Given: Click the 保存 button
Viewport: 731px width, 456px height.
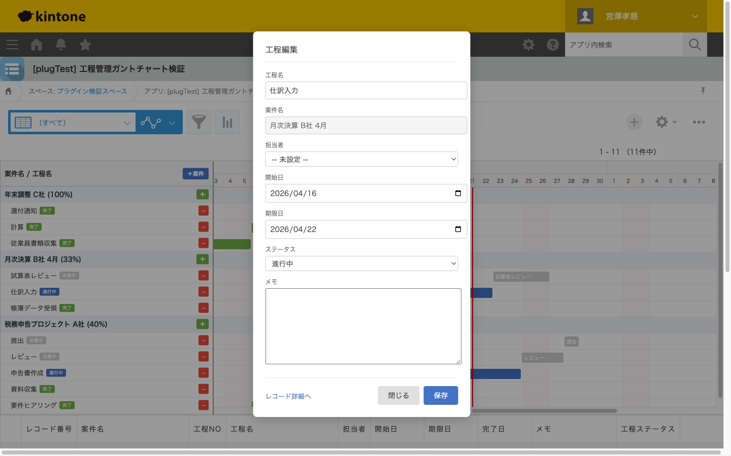Looking at the screenshot, I should click(x=441, y=396).
